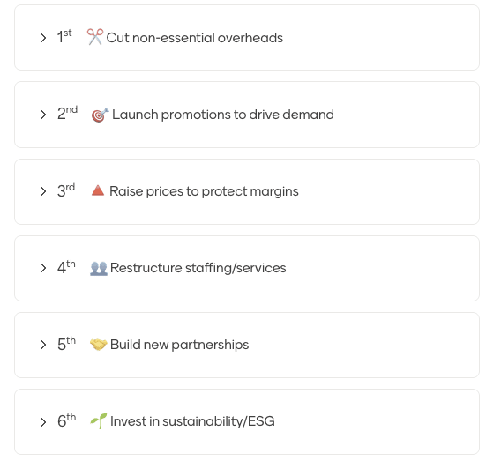Screen dimensions: 486x461
Task: Click the seedling icon for sustainability/ESG
Action: point(99,421)
